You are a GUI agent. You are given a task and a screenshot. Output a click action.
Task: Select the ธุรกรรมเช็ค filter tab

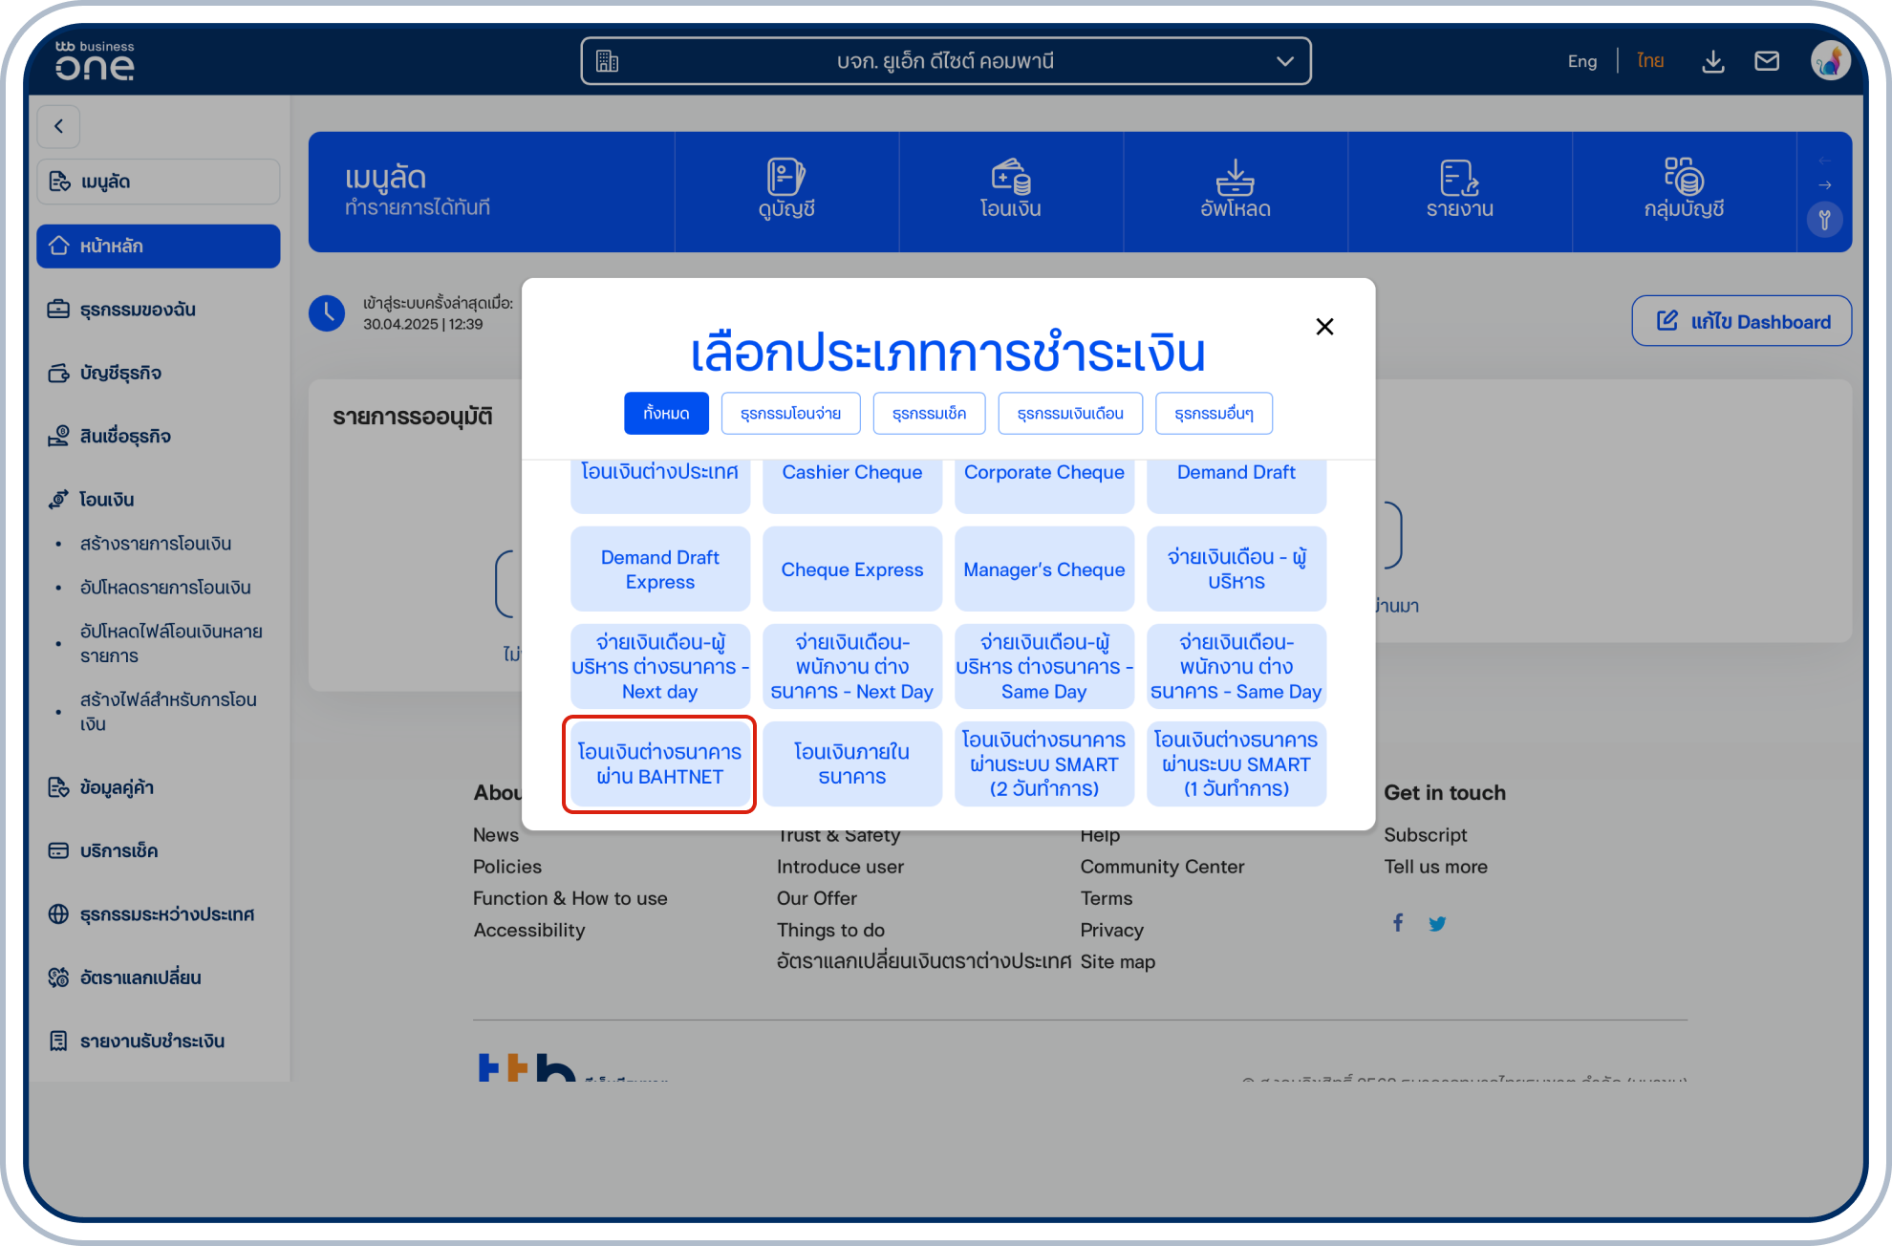coord(929,414)
